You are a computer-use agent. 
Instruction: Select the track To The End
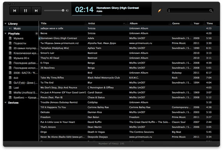(129, 83)
